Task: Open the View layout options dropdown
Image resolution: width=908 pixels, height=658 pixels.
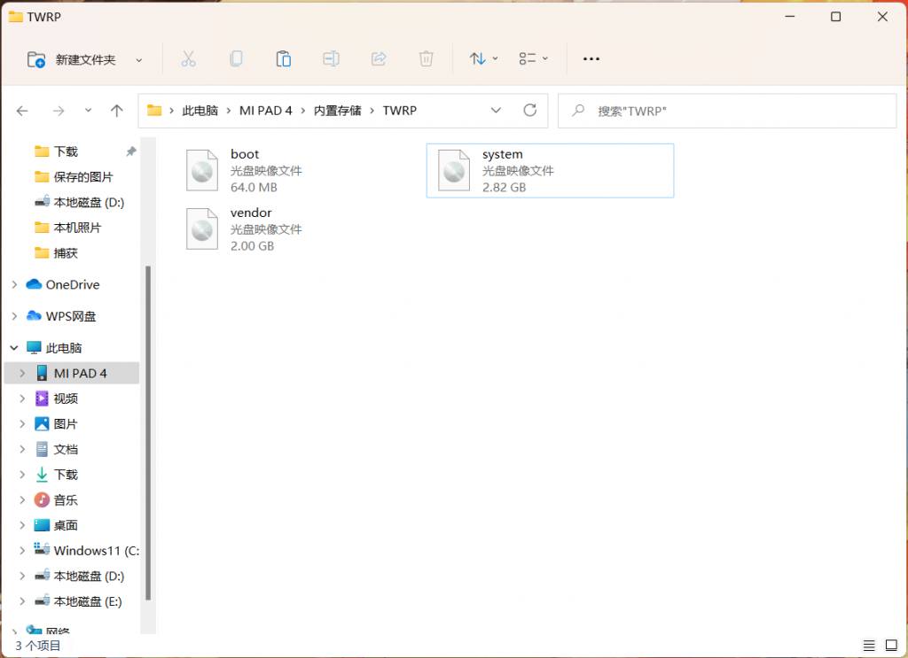Action: pyautogui.click(x=533, y=58)
